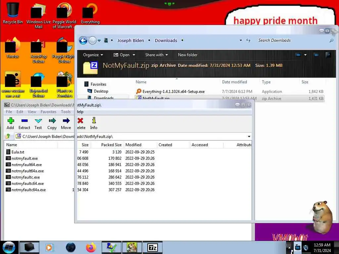
Task: Click the taskbar clock showing 12:59 AM
Action: point(322,248)
